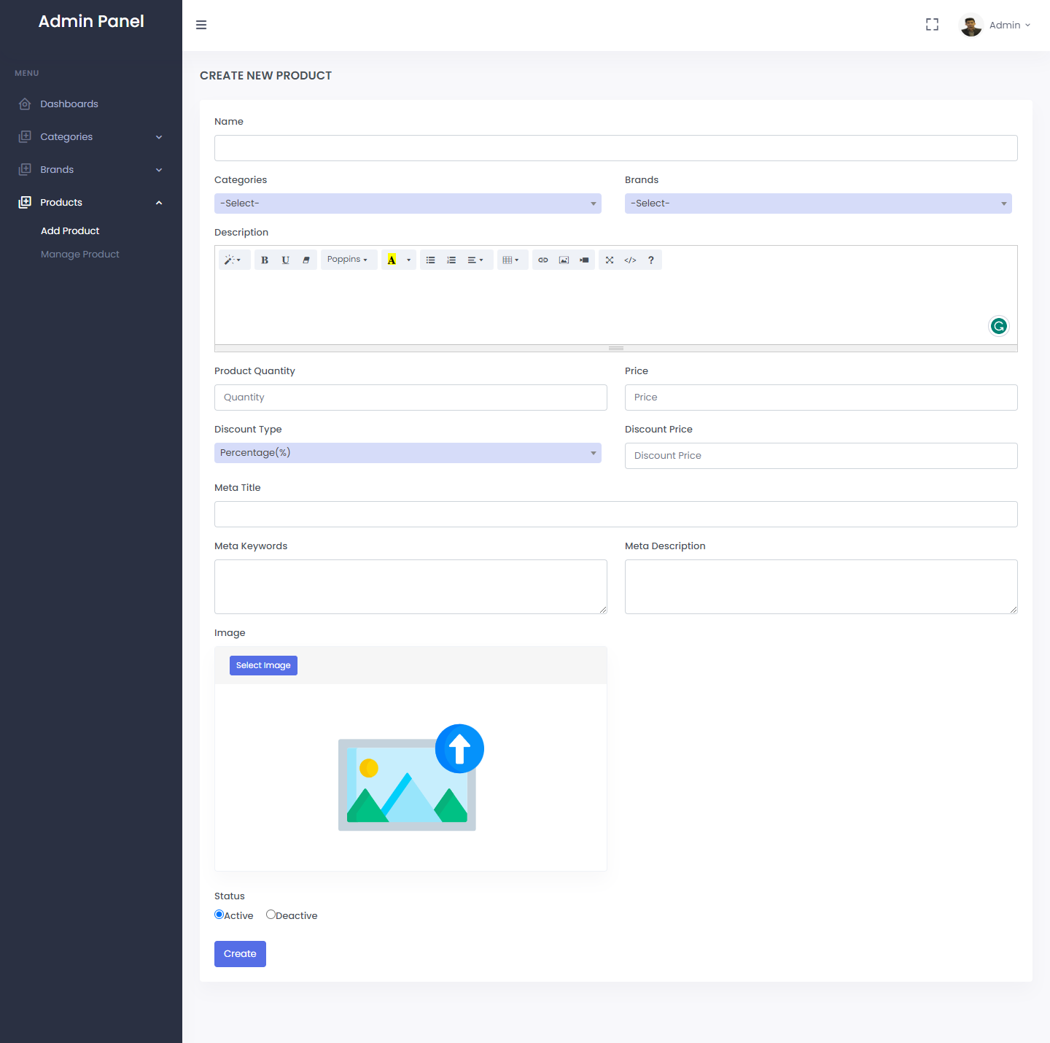Open the editor help question mark
The image size is (1050, 1043).
click(x=651, y=260)
